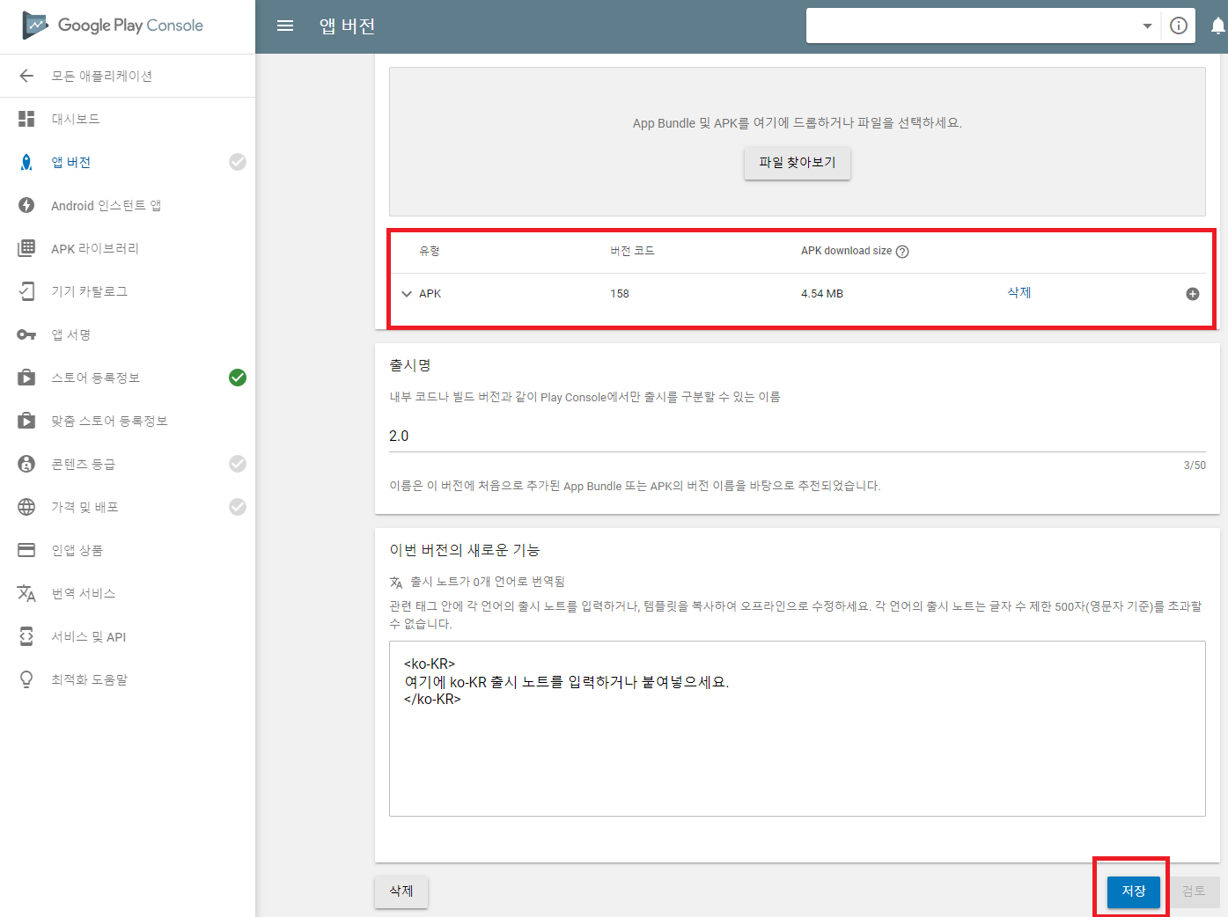Click the blue 저장 button
Viewport: 1228px width, 917px height.
(x=1133, y=891)
